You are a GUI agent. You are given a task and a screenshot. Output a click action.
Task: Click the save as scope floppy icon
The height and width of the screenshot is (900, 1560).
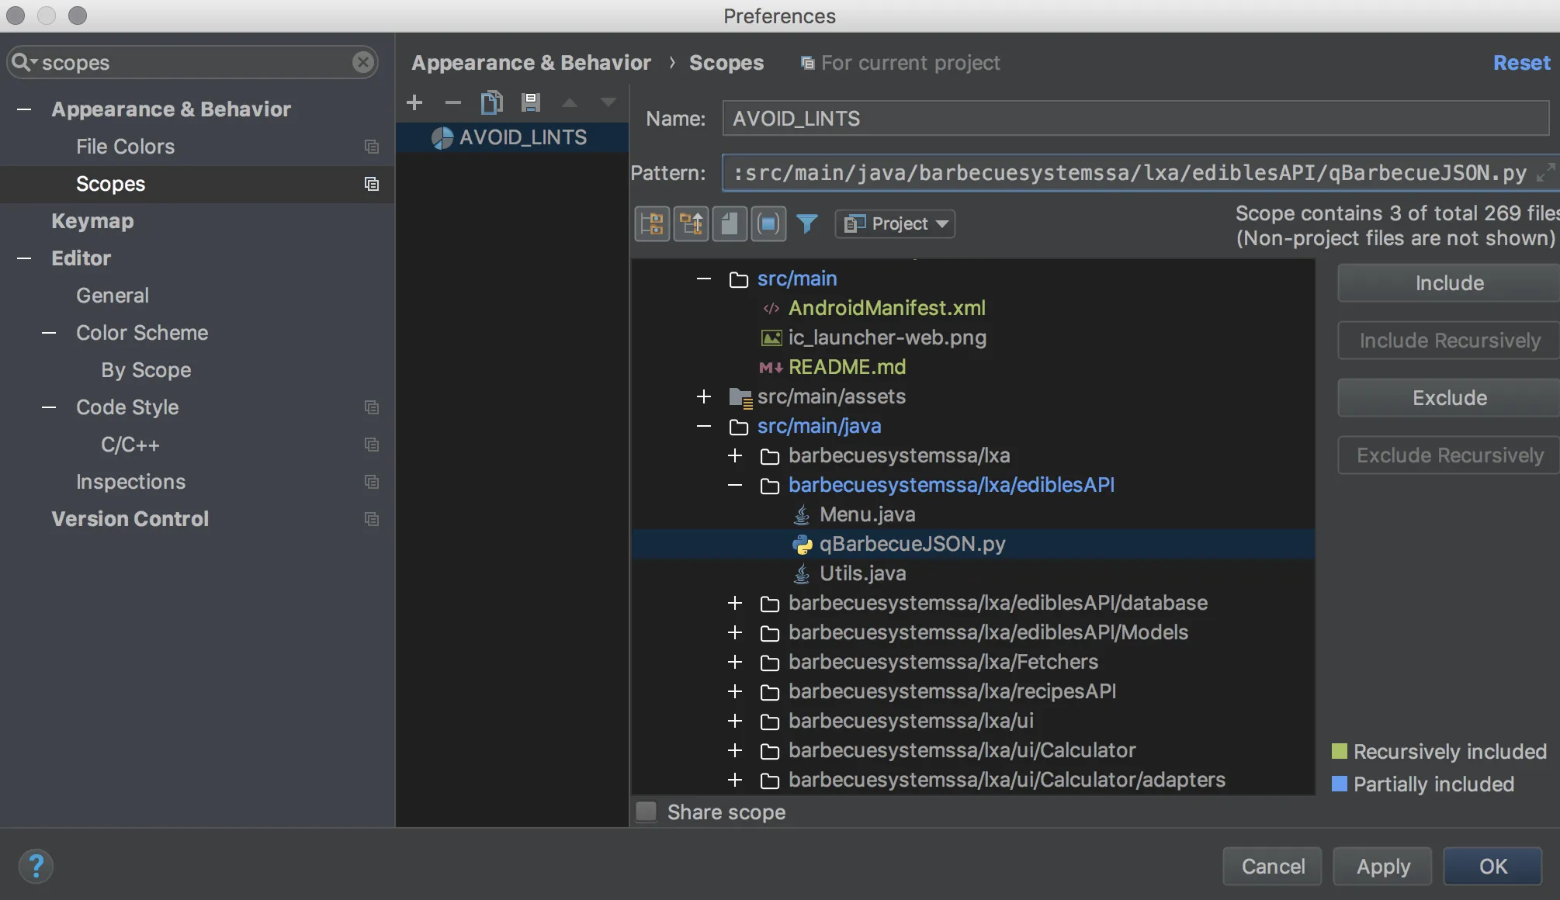(x=531, y=102)
